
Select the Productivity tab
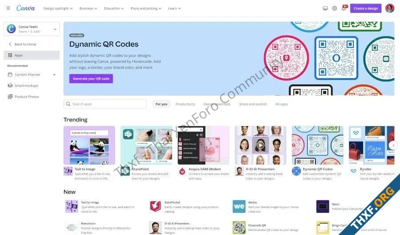coord(185,104)
